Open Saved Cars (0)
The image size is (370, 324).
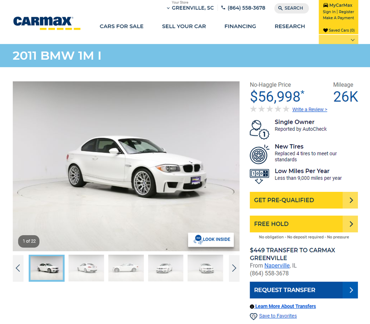click(339, 30)
